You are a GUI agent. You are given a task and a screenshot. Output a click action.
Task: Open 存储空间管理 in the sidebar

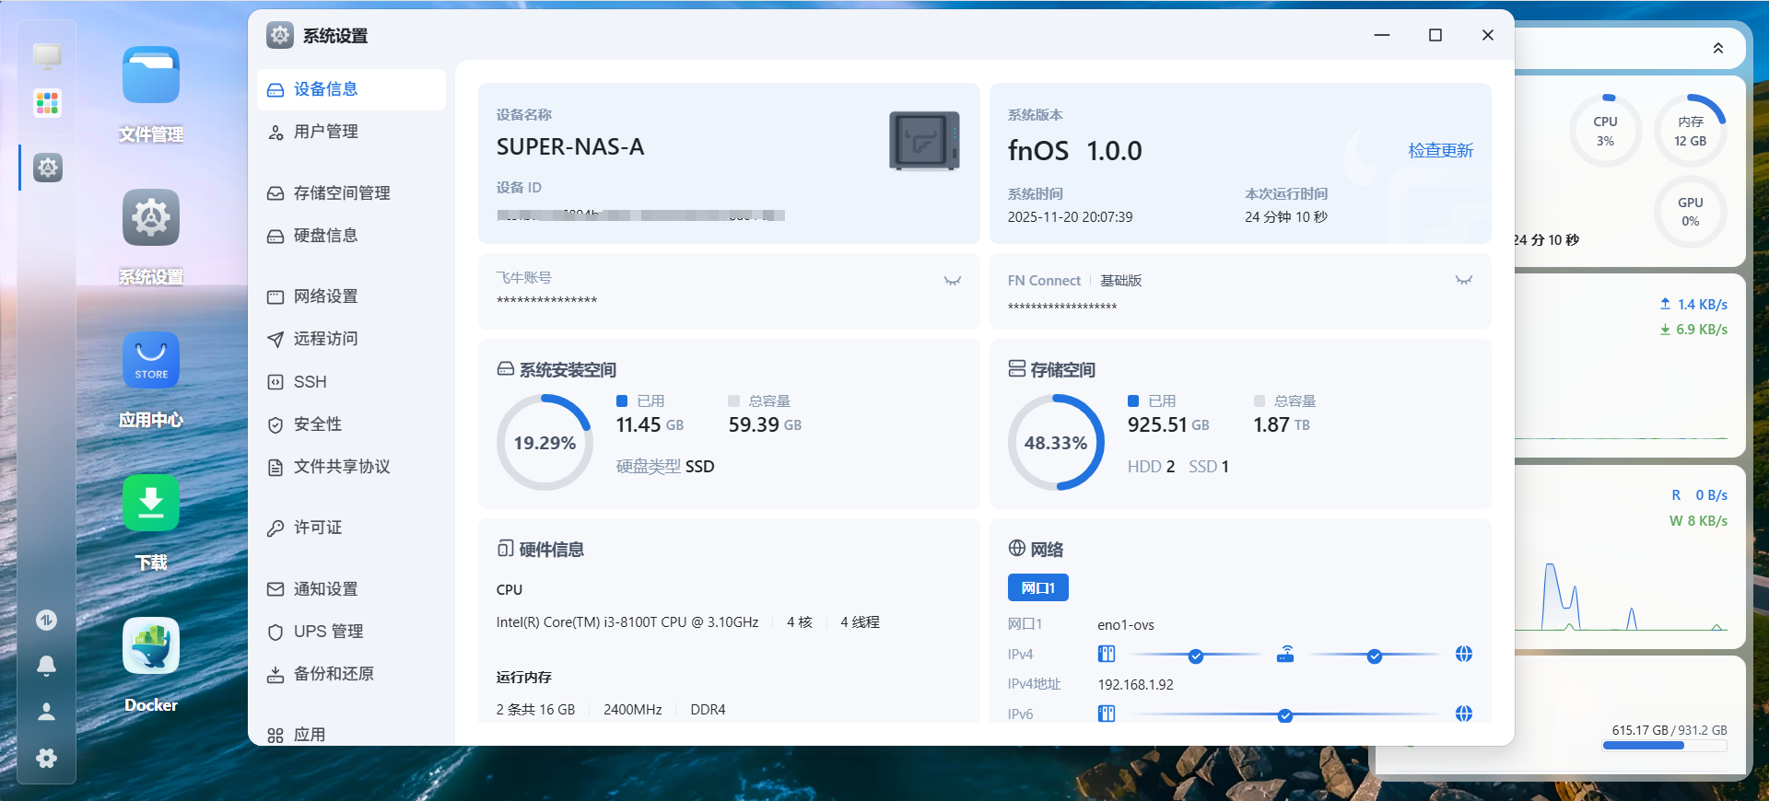[x=341, y=193]
